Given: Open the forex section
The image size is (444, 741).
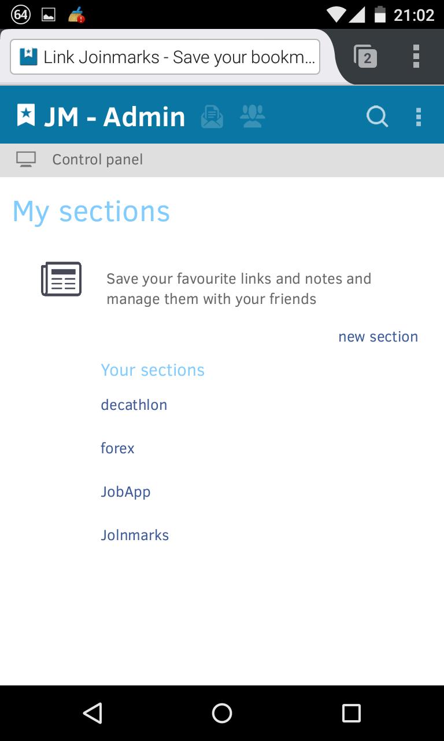Looking at the screenshot, I should click(117, 448).
